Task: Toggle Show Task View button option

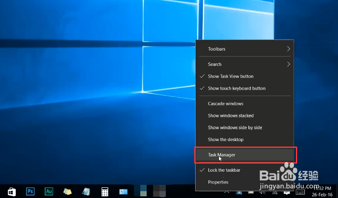Action: point(244,76)
